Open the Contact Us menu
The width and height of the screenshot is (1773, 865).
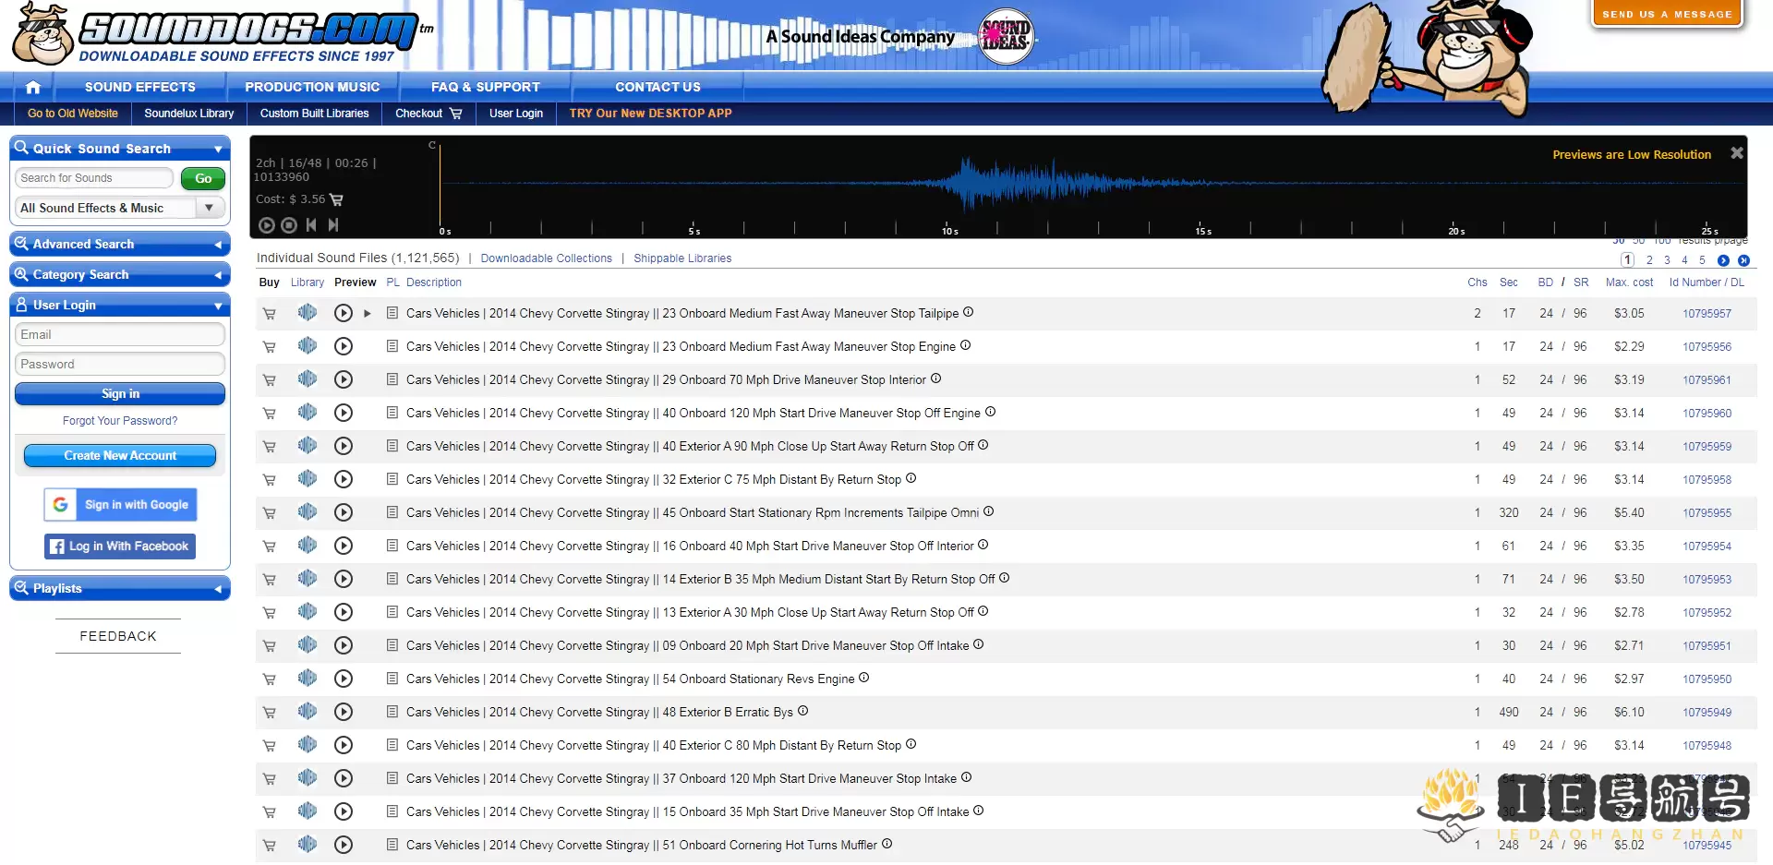coord(658,87)
